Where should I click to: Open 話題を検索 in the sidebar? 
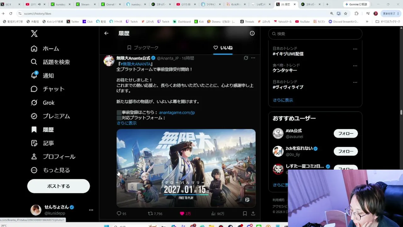50,62
